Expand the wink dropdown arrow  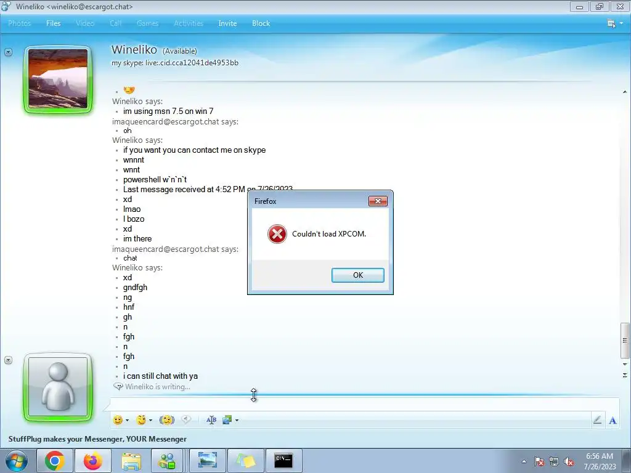point(150,420)
